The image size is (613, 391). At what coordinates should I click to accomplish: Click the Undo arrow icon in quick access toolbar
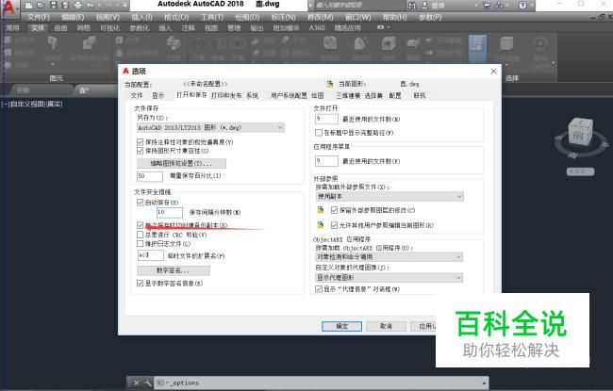tap(91, 5)
